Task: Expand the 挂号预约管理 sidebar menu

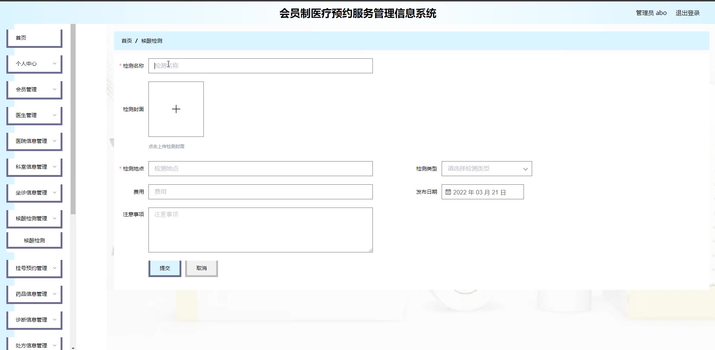Action: (x=34, y=268)
